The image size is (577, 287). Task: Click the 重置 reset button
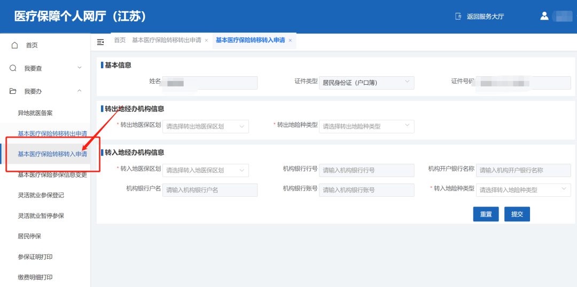tap(486, 214)
